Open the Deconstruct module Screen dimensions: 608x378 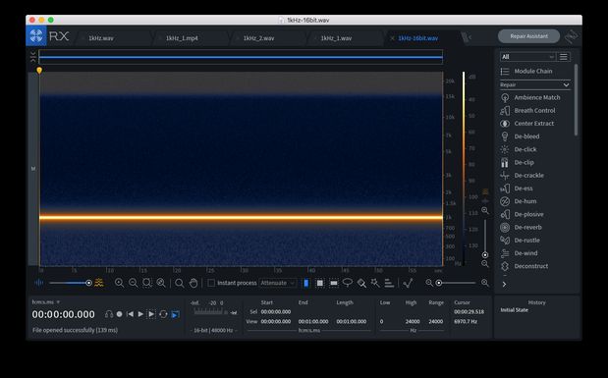pos(525,266)
